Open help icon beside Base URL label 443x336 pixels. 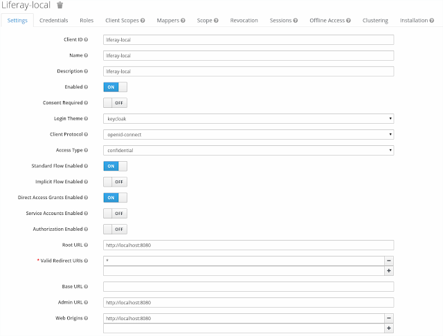click(86, 287)
